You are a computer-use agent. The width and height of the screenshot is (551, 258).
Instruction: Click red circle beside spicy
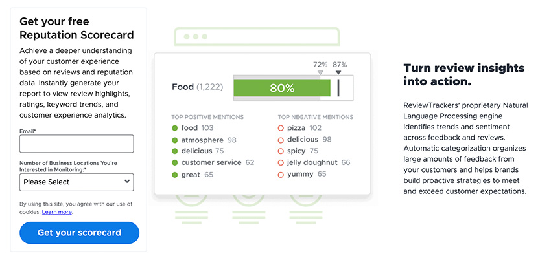[x=281, y=151]
